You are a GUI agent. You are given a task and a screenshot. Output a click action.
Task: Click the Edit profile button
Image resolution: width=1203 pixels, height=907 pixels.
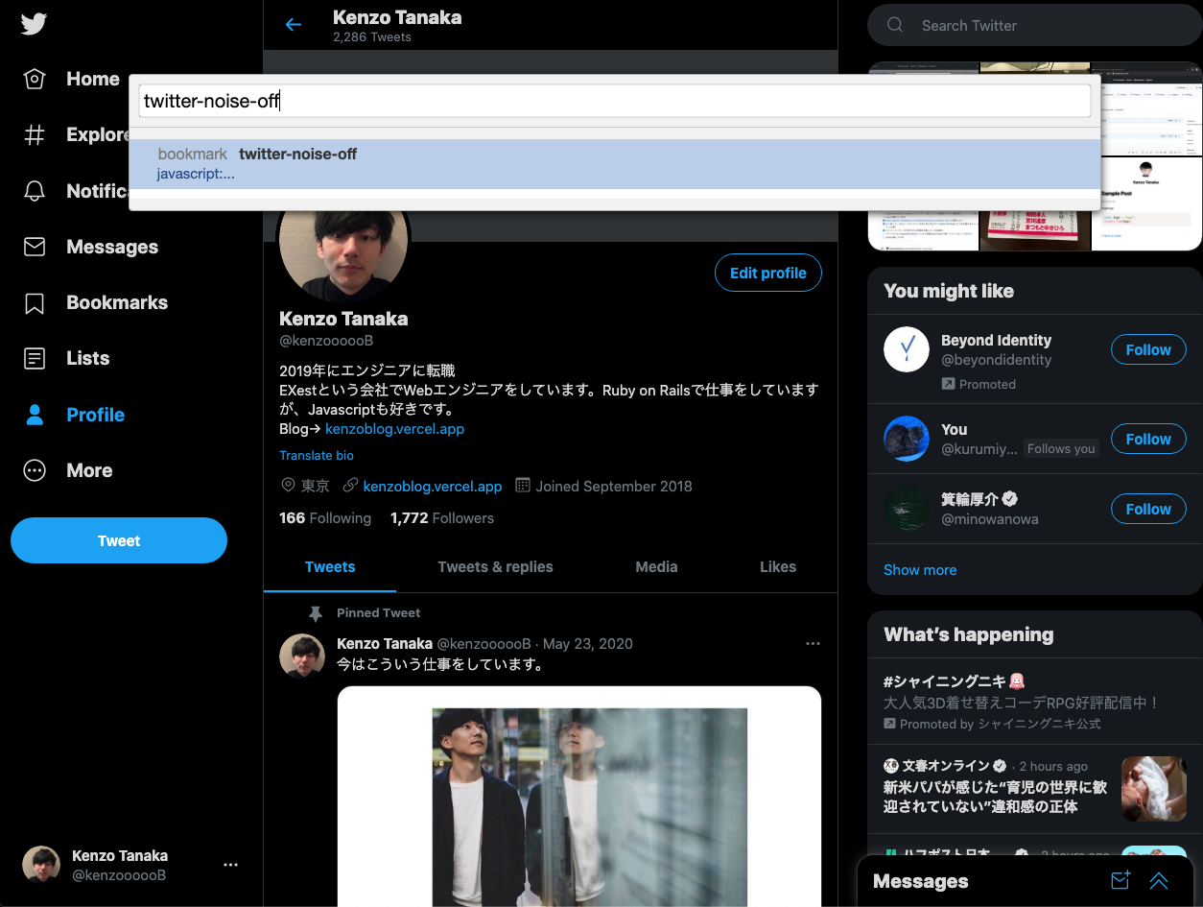[x=767, y=274]
